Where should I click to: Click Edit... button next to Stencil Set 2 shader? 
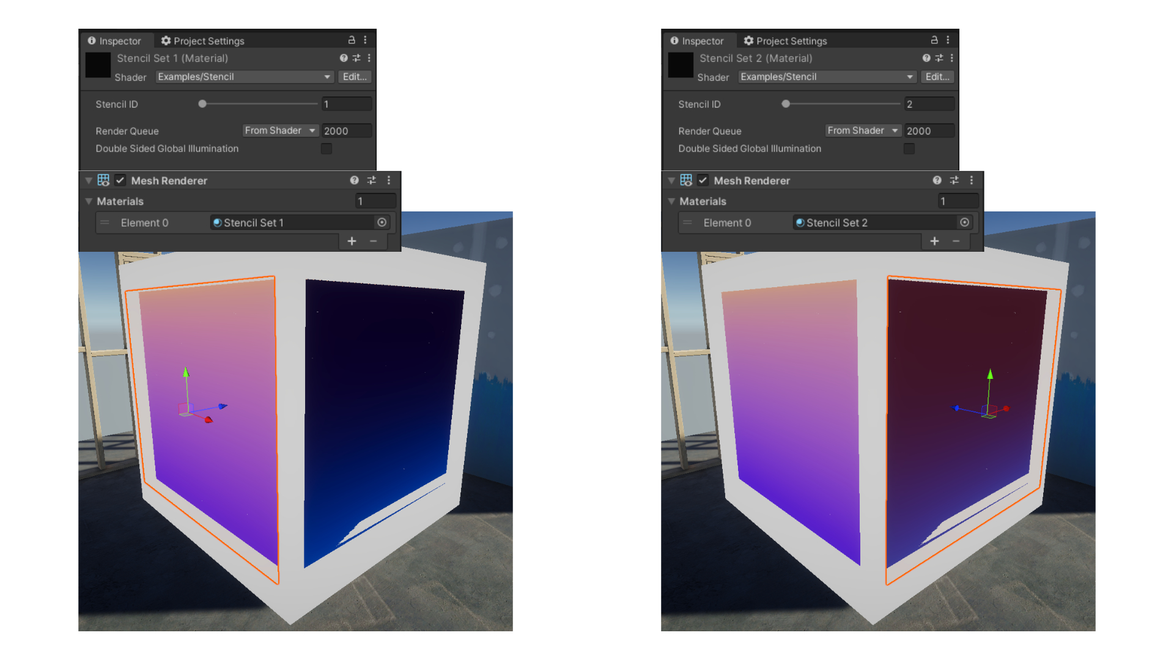tap(937, 77)
